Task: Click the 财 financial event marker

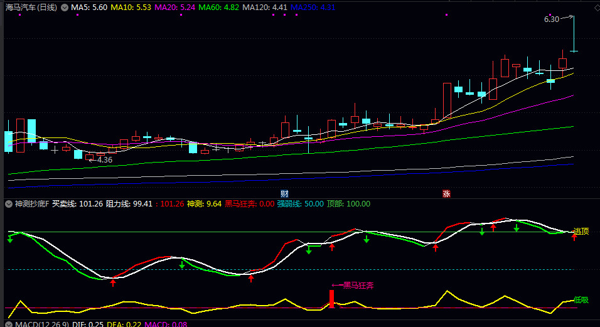Action: click(x=284, y=193)
